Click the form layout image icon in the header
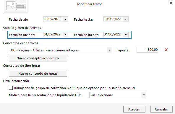Screen dimensions: 175x114 (16, 6)
